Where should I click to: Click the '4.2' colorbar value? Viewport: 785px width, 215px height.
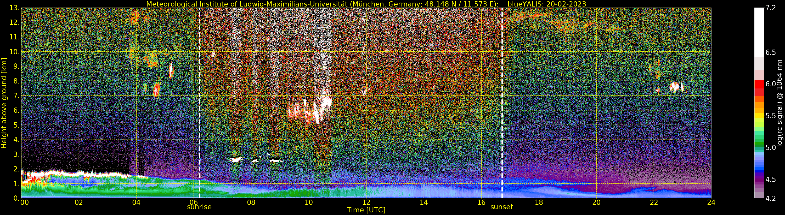(770, 198)
